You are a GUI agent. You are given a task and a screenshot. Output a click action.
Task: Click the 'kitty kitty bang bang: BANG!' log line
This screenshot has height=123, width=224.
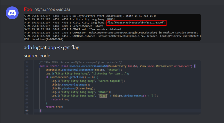point(69,19)
